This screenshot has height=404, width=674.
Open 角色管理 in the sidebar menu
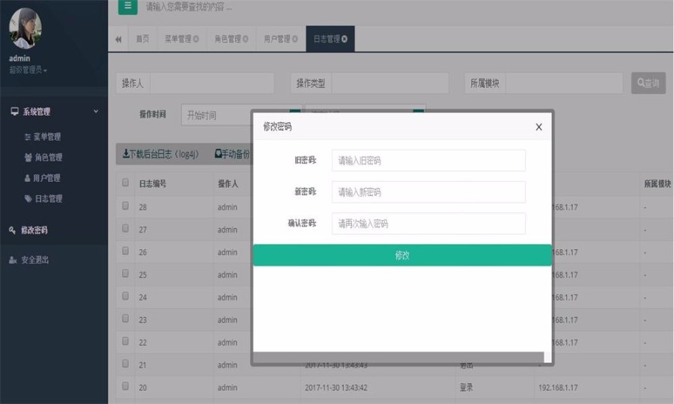pyautogui.click(x=46, y=157)
